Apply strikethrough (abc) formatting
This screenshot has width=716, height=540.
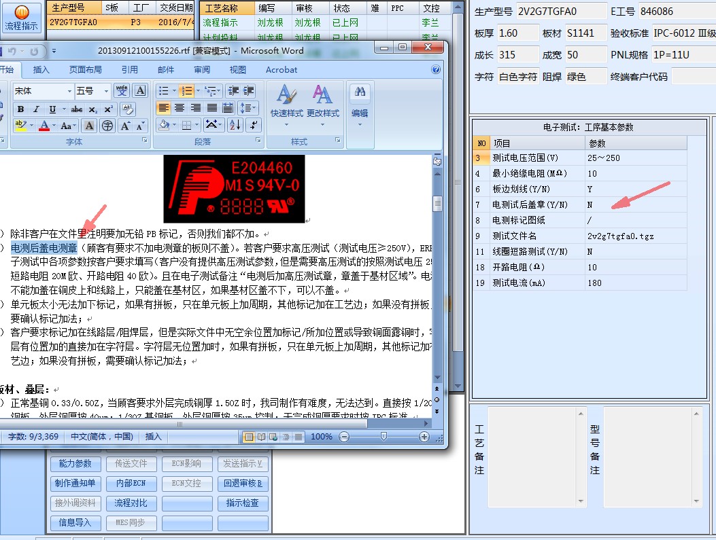pos(77,109)
